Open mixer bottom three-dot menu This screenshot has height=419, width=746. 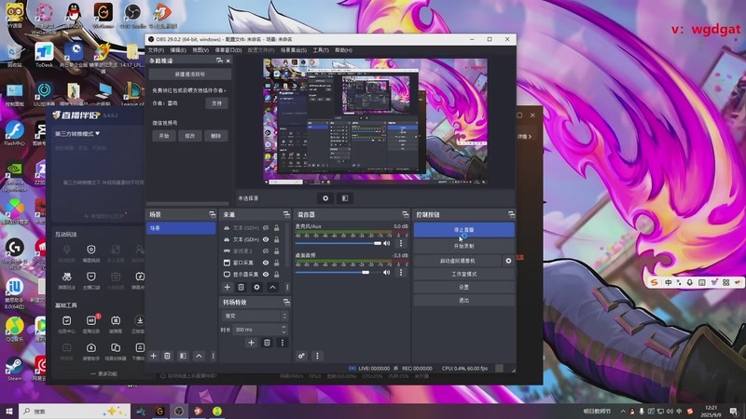317,356
